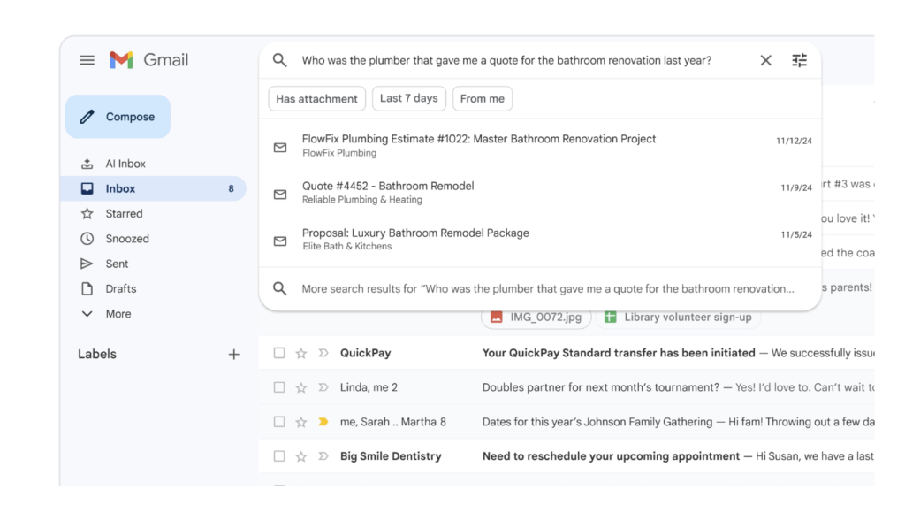The height and width of the screenshot is (505, 905).
Task: Star the QuickPay email
Action: [301, 353]
